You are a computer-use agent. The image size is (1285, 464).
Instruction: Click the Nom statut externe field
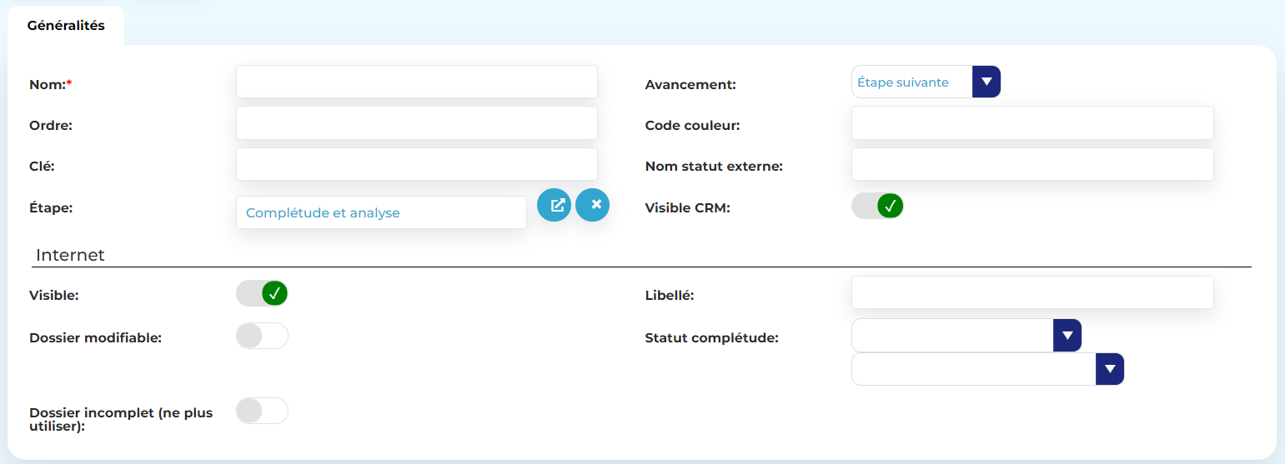coord(1032,164)
